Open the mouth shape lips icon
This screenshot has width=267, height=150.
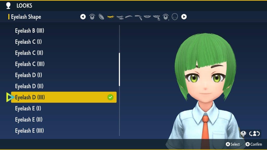[147, 17]
